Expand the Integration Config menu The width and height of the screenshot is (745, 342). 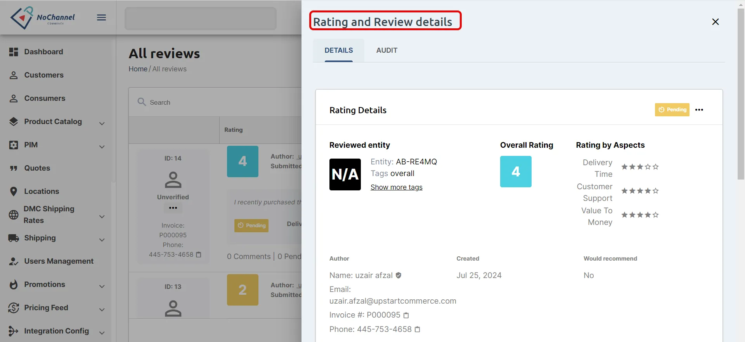pos(102,333)
